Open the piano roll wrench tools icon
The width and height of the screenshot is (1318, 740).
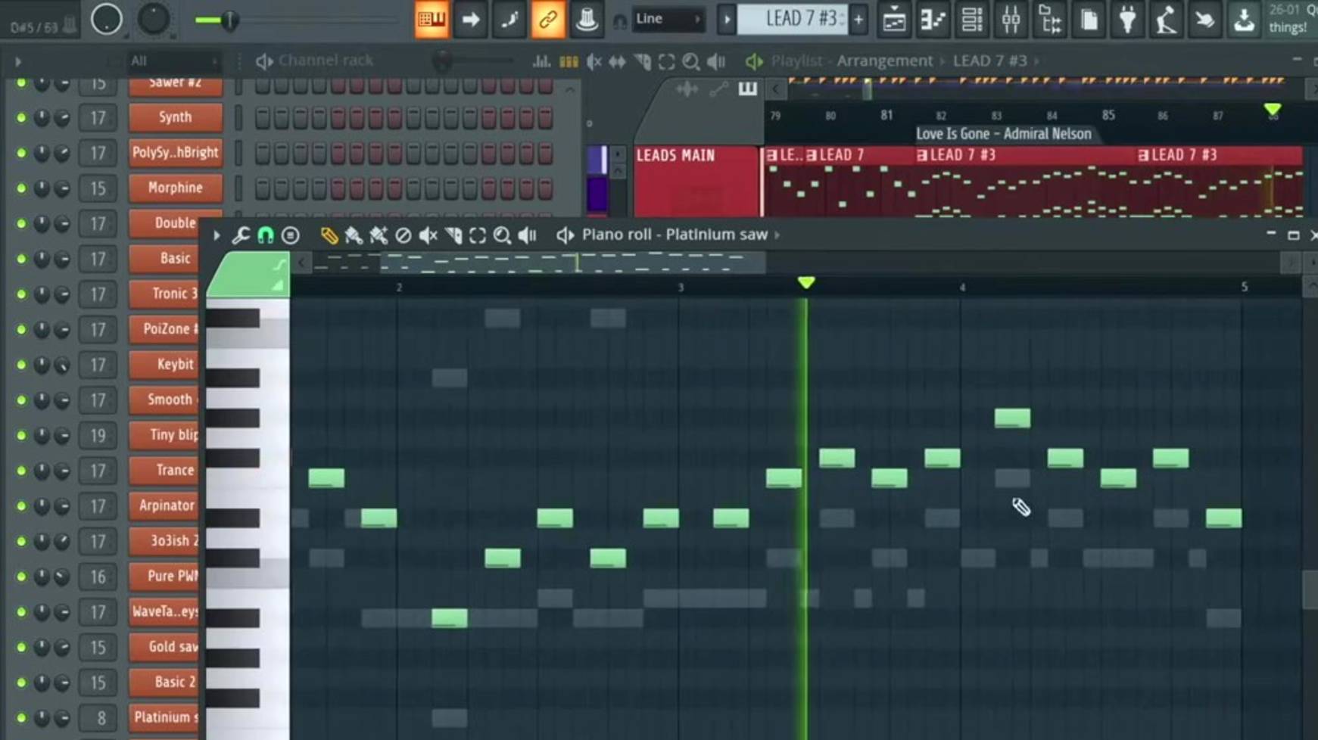pyautogui.click(x=241, y=235)
